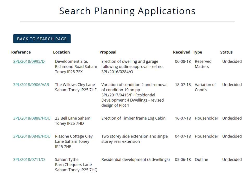
Task: Click Householder type in the 0888/HOU row
Action: point(206,118)
